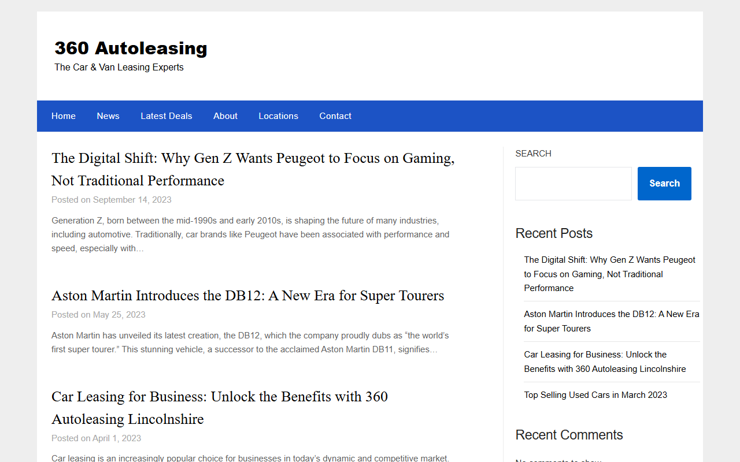
Task: Open the News menu item
Action: (108, 116)
